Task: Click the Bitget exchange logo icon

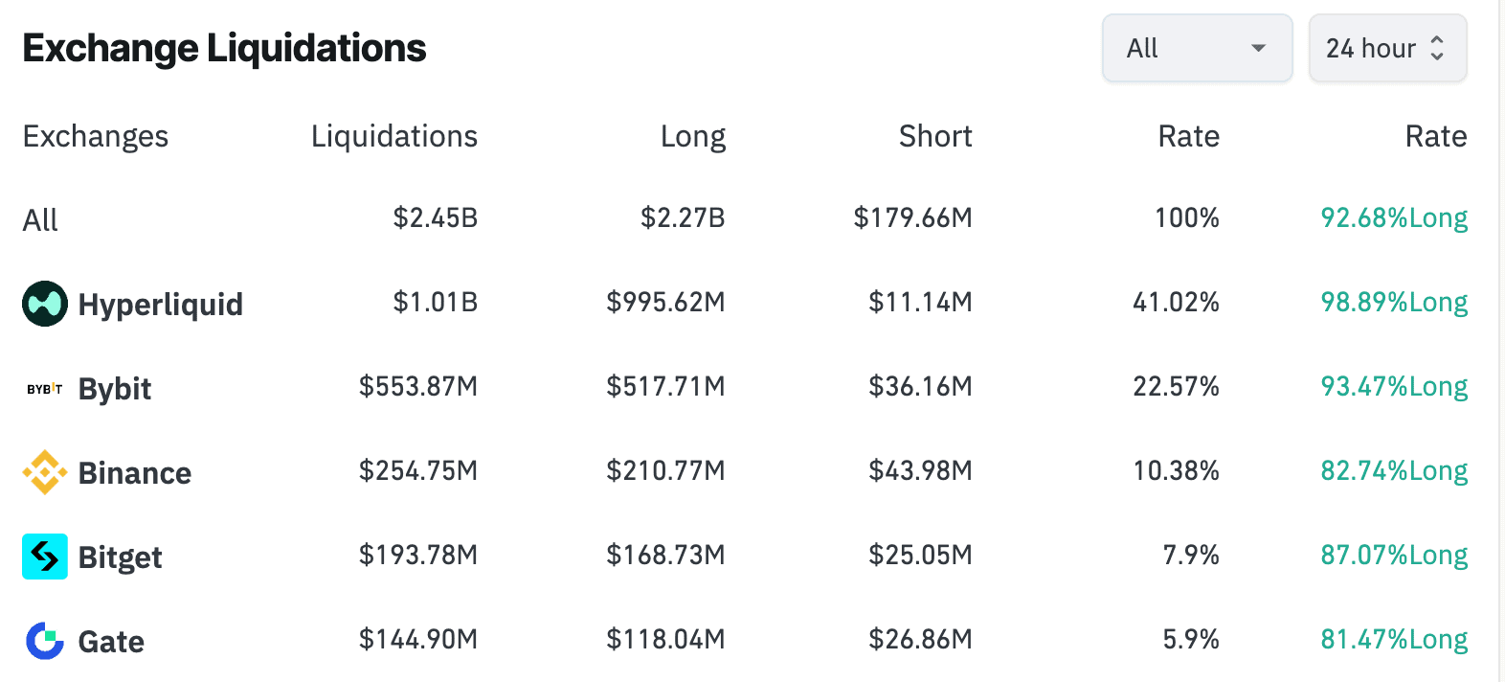Action: pos(45,557)
